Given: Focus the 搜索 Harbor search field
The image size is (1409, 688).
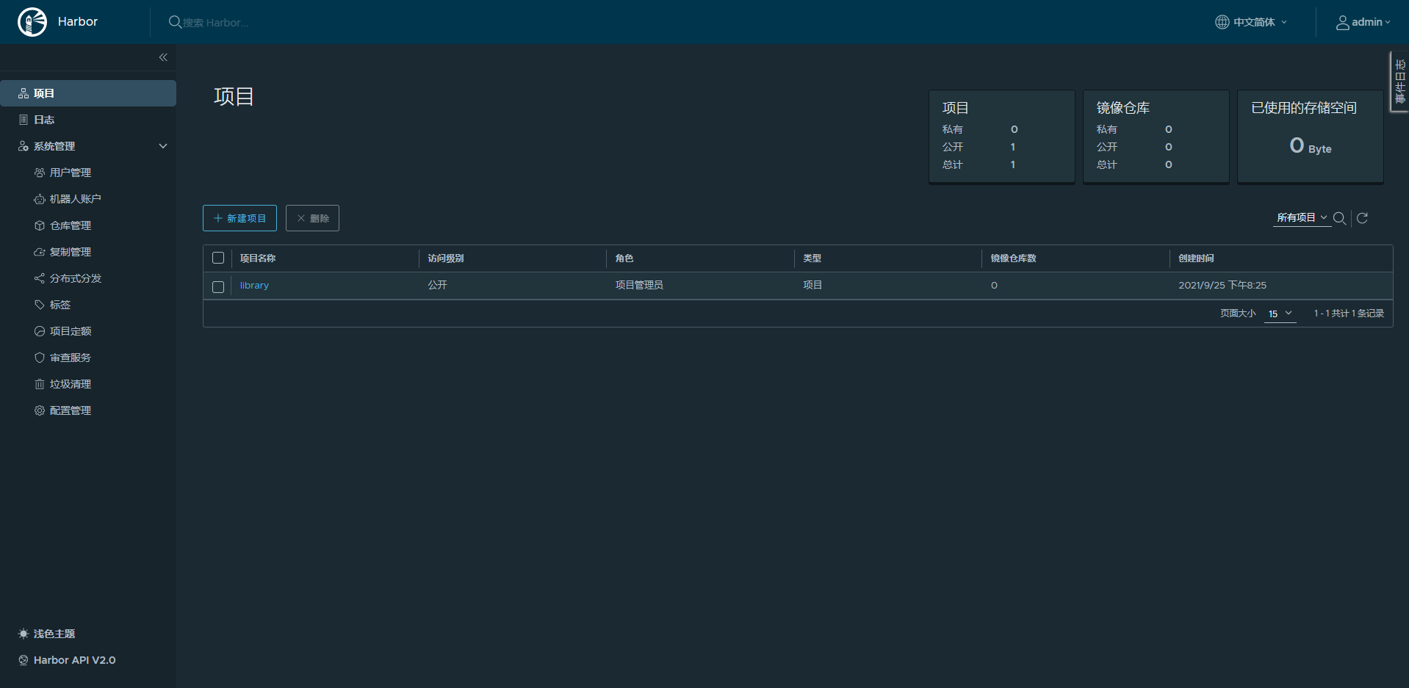Looking at the screenshot, I should [x=215, y=23].
